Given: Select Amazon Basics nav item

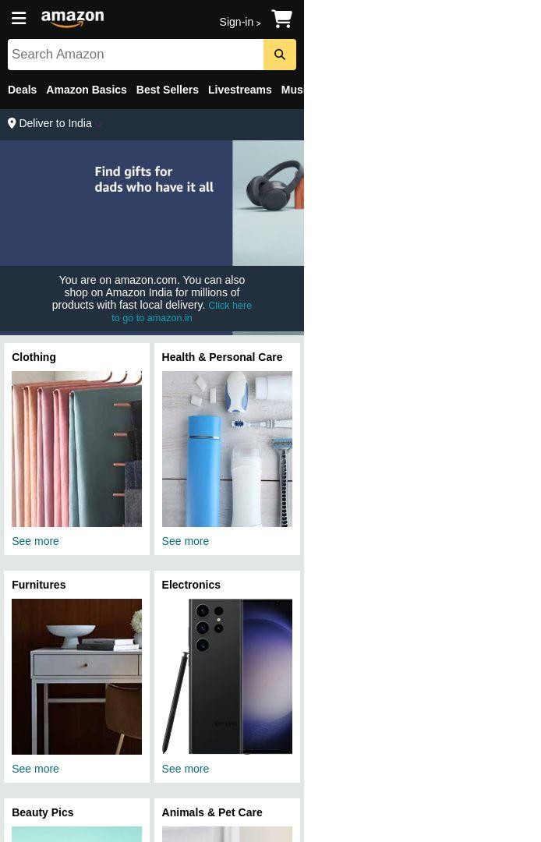Looking at the screenshot, I should (87, 90).
